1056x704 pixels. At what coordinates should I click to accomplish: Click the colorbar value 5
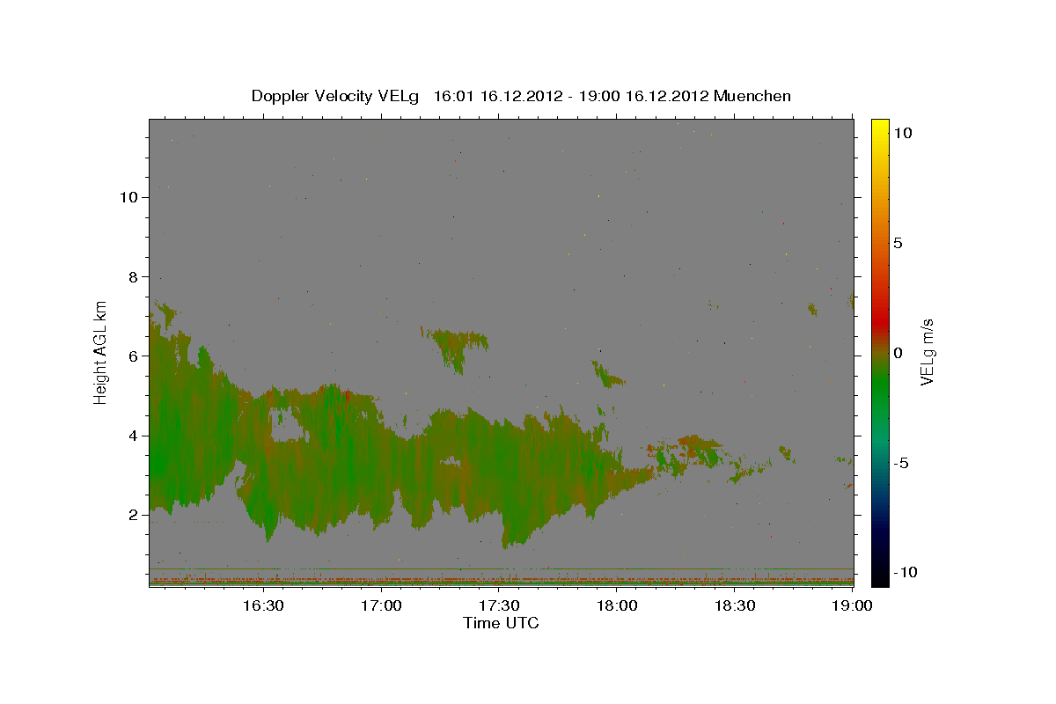click(898, 243)
